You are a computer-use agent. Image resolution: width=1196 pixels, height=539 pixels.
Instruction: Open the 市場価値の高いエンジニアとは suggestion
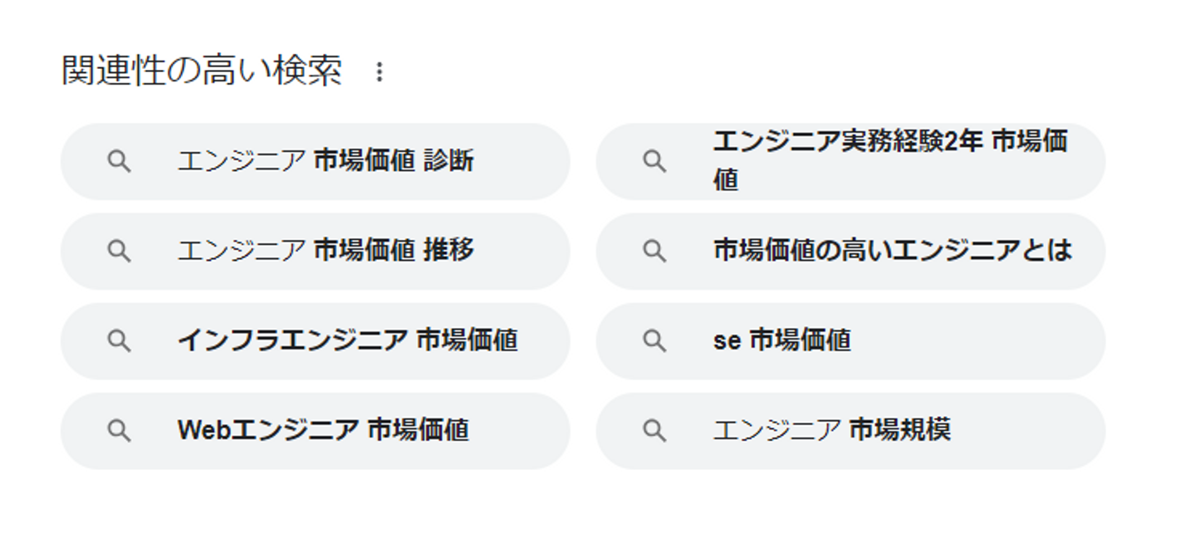892,251
